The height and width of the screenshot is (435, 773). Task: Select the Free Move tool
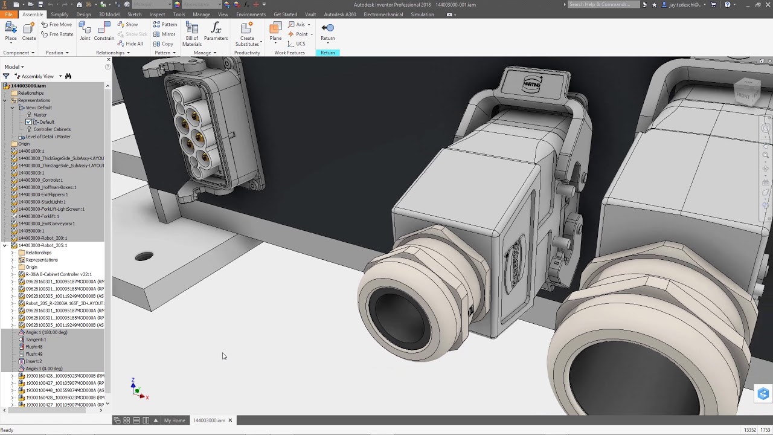pos(56,25)
